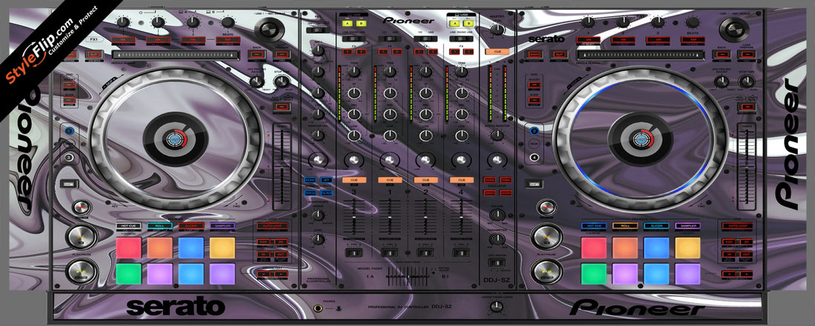Click the crossfader

click(408, 276)
